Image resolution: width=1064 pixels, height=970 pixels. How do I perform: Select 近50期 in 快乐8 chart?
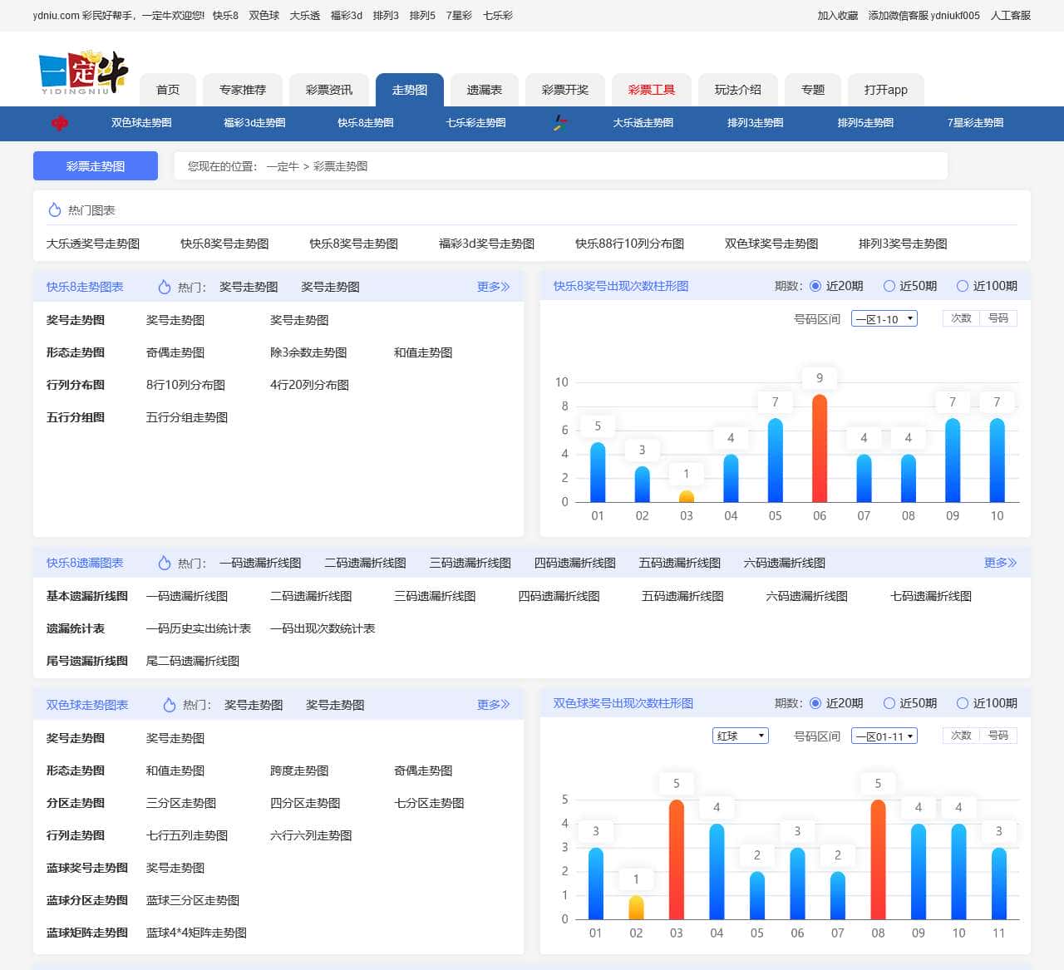click(889, 286)
